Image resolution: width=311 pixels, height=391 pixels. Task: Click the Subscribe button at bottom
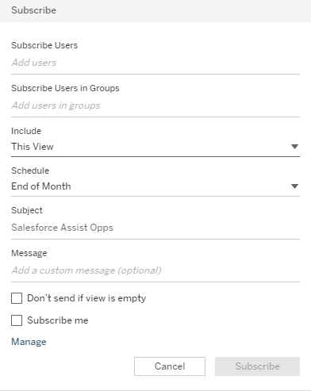pos(257,366)
